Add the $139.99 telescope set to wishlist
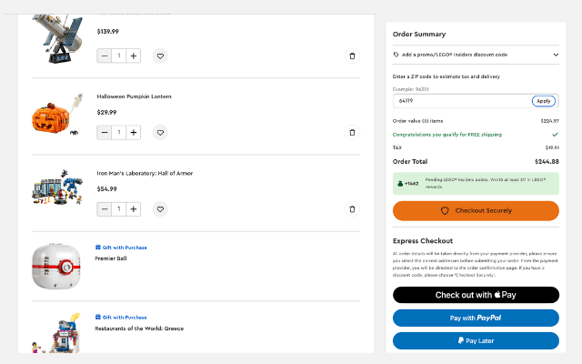582x364 pixels. (160, 56)
